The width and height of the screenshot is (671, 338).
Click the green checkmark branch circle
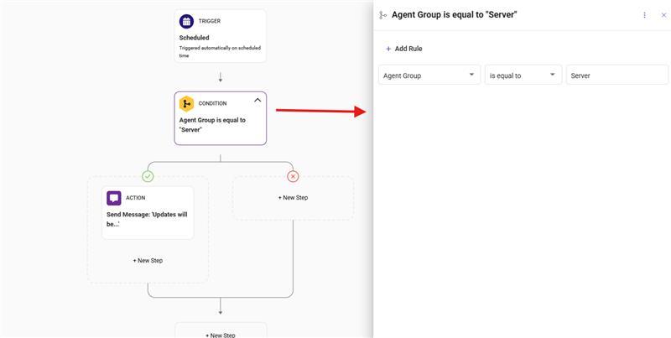click(x=148, y=176)
